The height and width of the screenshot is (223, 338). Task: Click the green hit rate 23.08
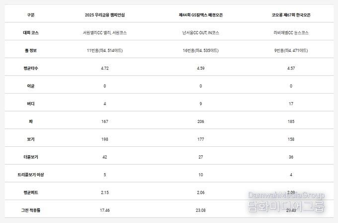[201, 211]
